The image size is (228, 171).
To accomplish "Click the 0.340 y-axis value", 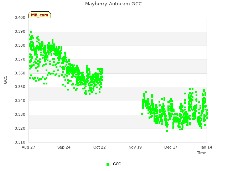I will point(20,100).
